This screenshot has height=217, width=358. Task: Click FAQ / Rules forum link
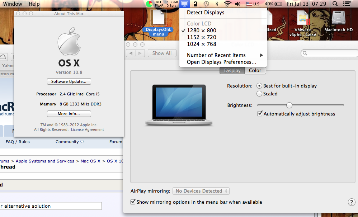[18, 142]
